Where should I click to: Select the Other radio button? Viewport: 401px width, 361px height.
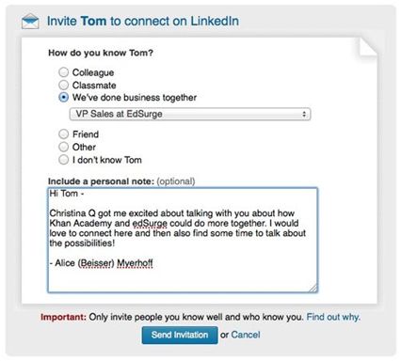click(x=63, y=147)
